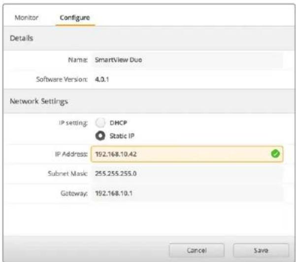296x262 pixels.
Task: Click the Save button
Action: coord(261,250)
